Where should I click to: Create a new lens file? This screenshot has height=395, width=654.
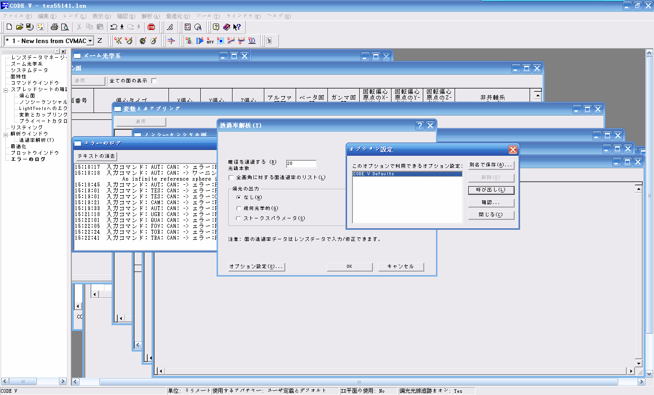[9, 27]
